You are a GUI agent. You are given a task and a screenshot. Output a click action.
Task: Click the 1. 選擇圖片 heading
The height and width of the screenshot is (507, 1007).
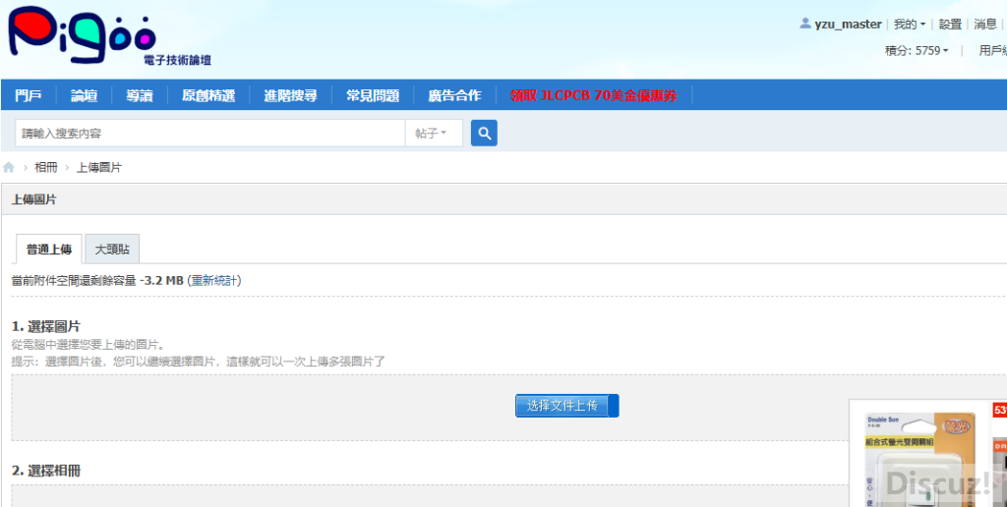(46, 326)
